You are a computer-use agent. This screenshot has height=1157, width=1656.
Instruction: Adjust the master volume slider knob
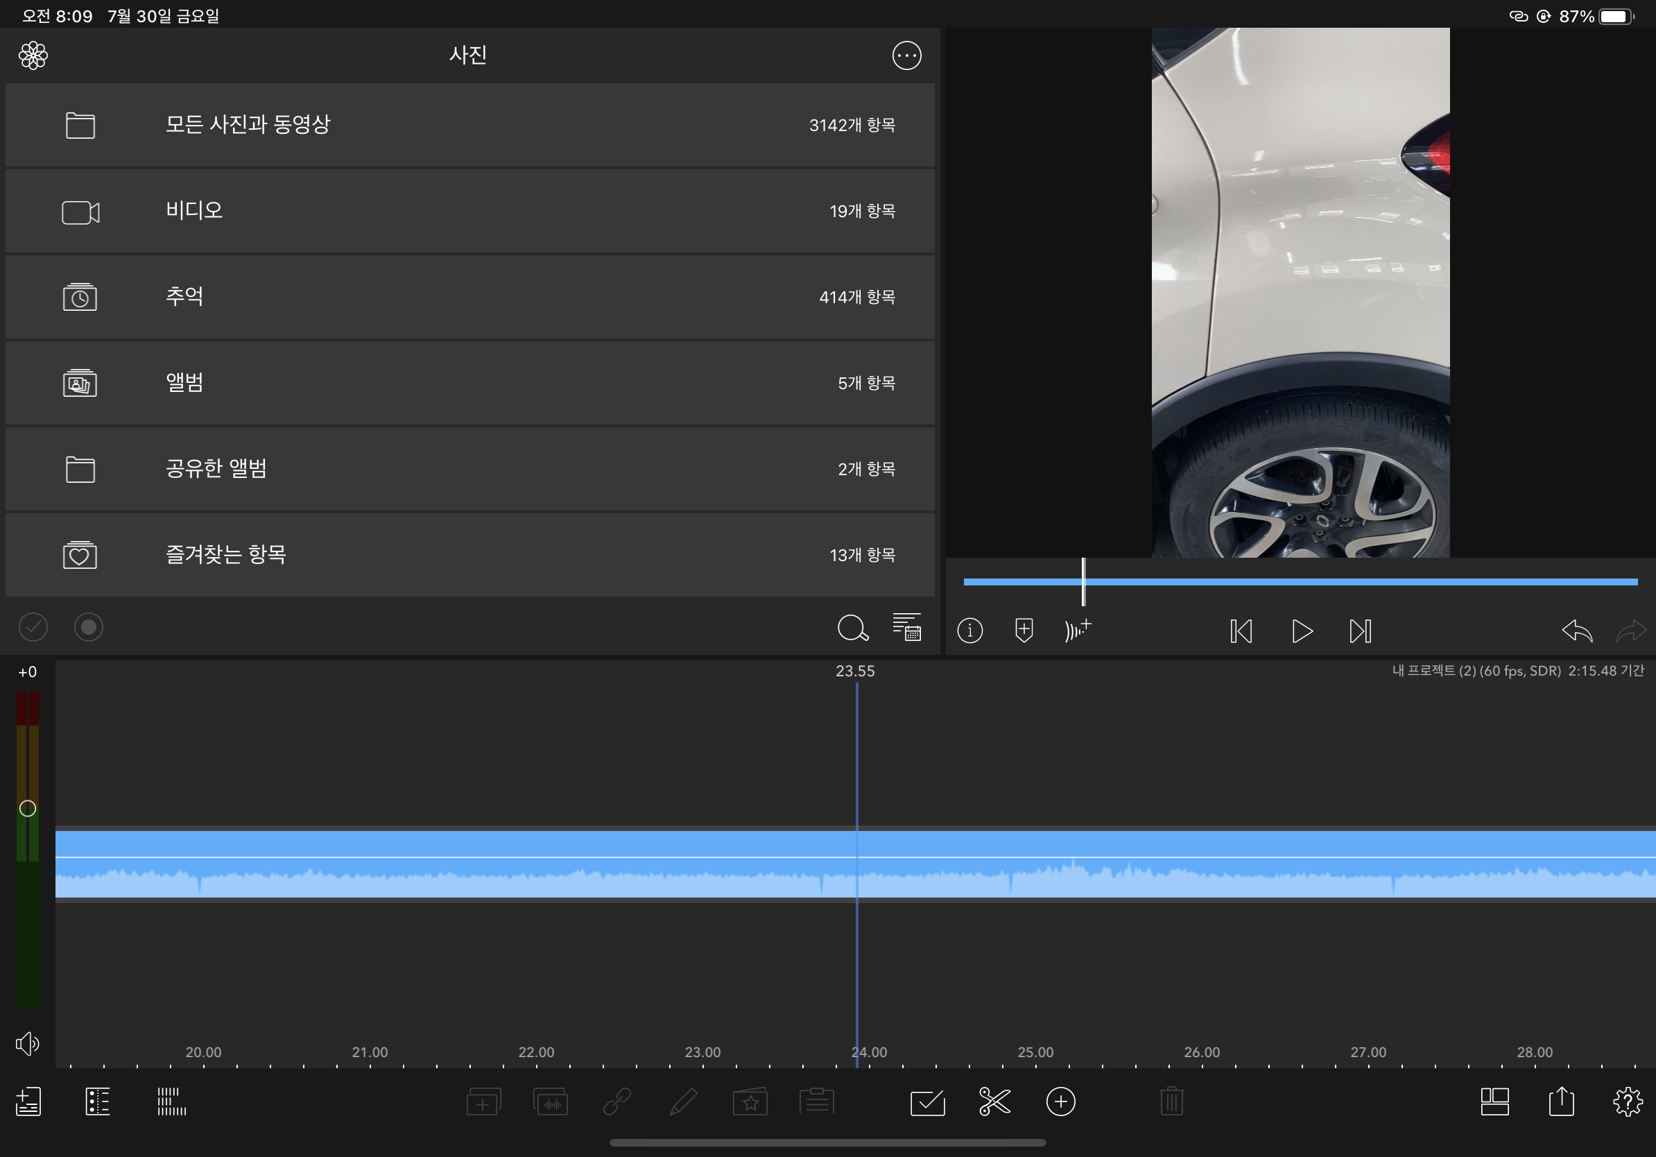(x=28, y=808)
